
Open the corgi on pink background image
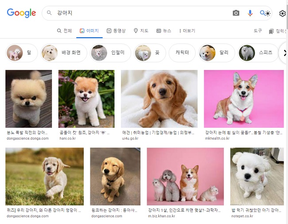point(244,99)
